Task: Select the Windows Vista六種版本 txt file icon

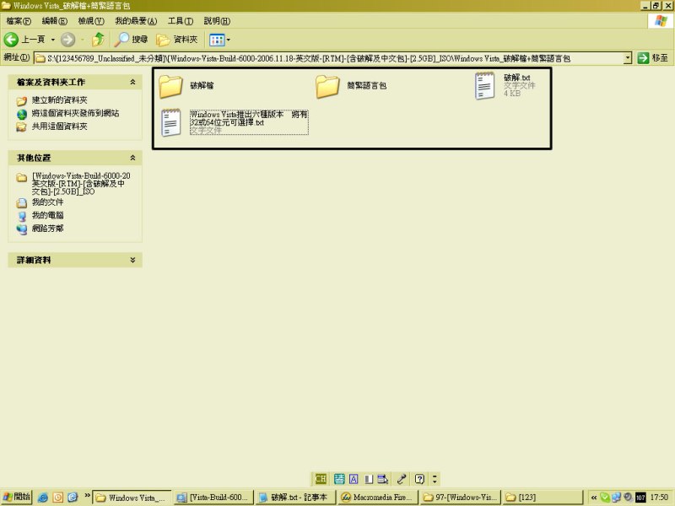Action: click(171, 122)
